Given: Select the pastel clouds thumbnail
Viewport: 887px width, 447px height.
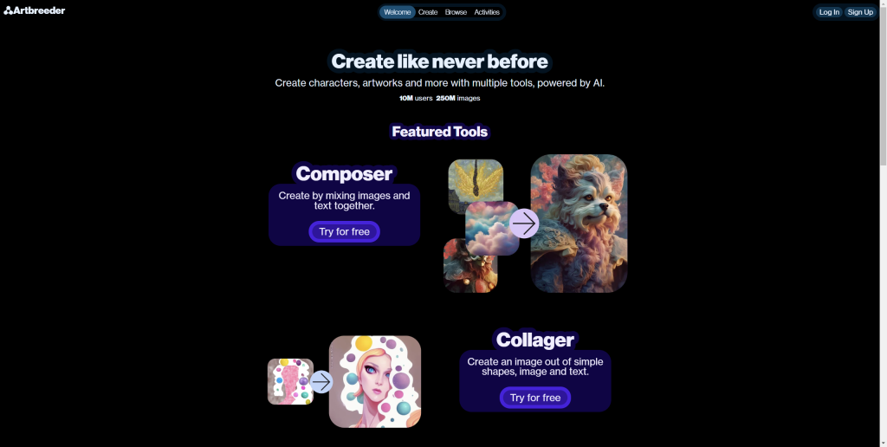Looking at the screenshot, I should (492, 228).
